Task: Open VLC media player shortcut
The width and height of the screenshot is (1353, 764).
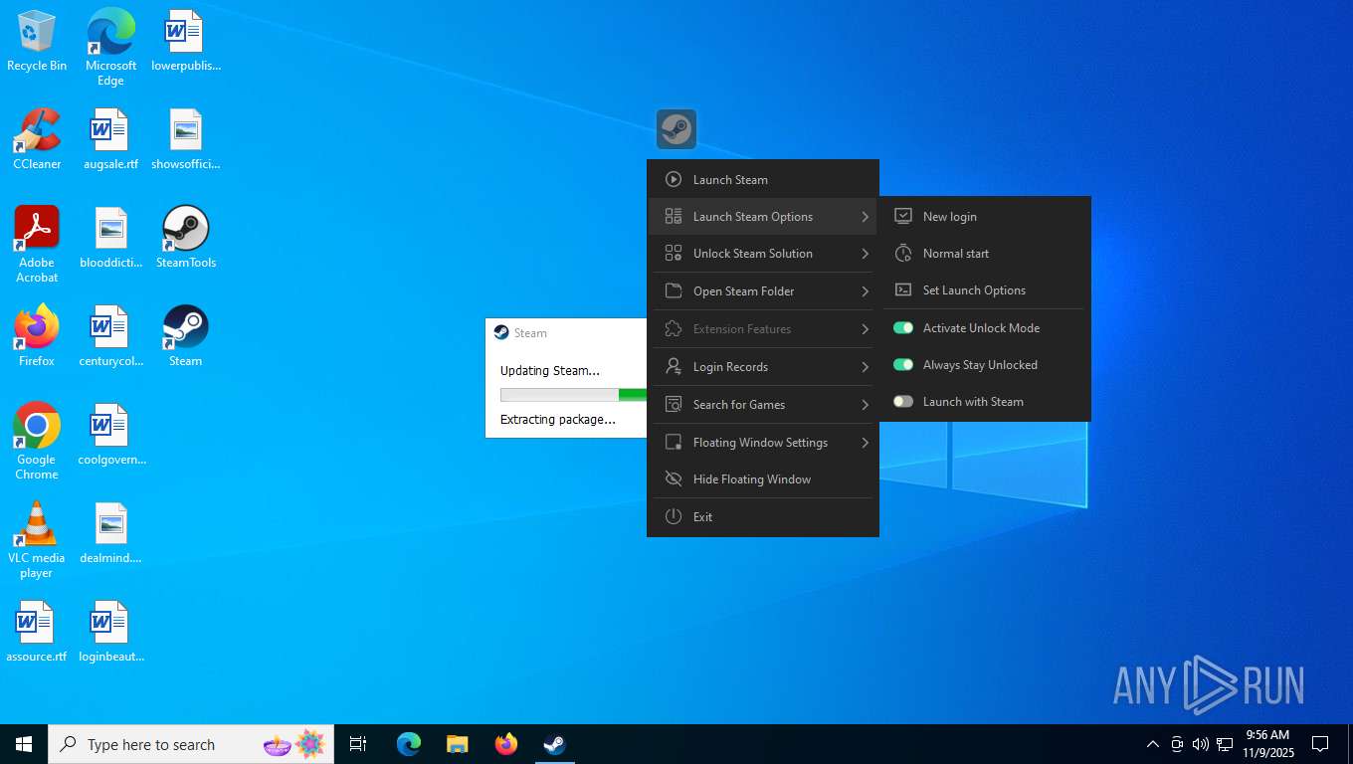Action: pos(37,539)
